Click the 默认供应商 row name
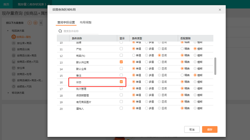The image size is (250, 140). click(x=82, y=62)
